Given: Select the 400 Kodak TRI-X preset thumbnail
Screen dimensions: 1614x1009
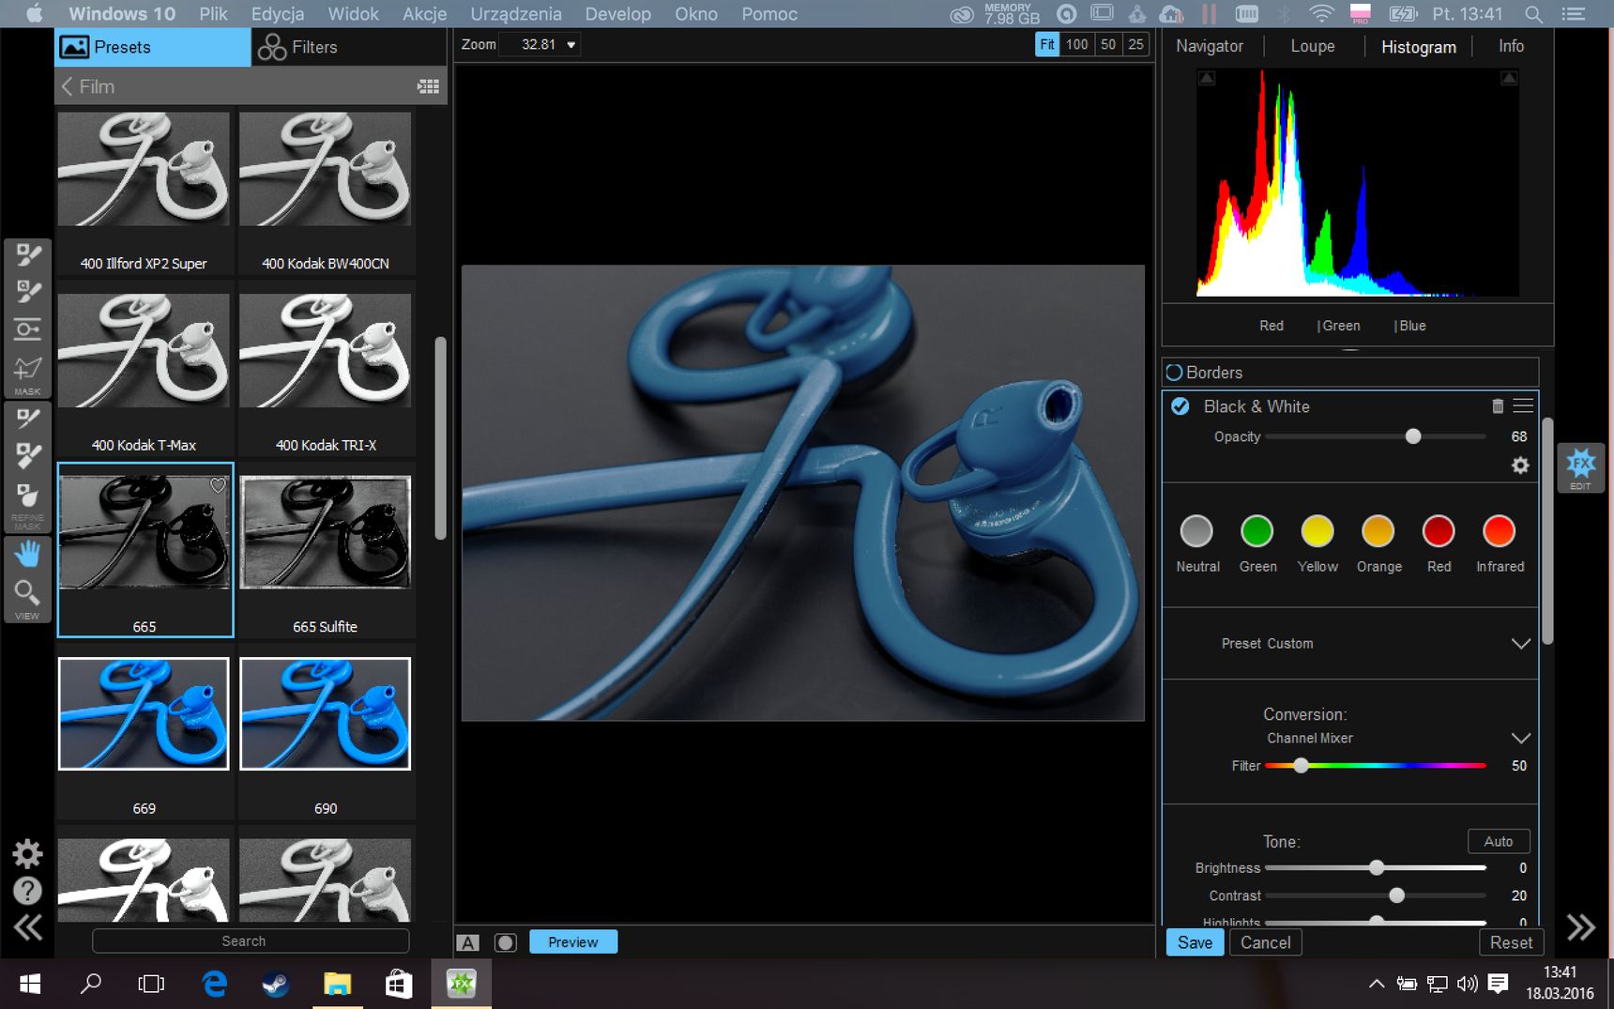Looking at the screenshot, I should (x=326, y=351).
